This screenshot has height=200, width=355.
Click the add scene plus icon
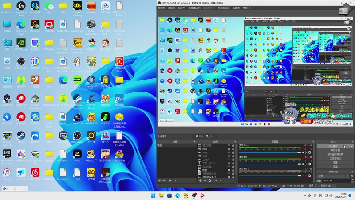[x=159, y=181]
